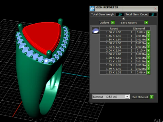The width and height of the screenshot is (163, 122).
Task: Click the Round column header
Action: 113,28
